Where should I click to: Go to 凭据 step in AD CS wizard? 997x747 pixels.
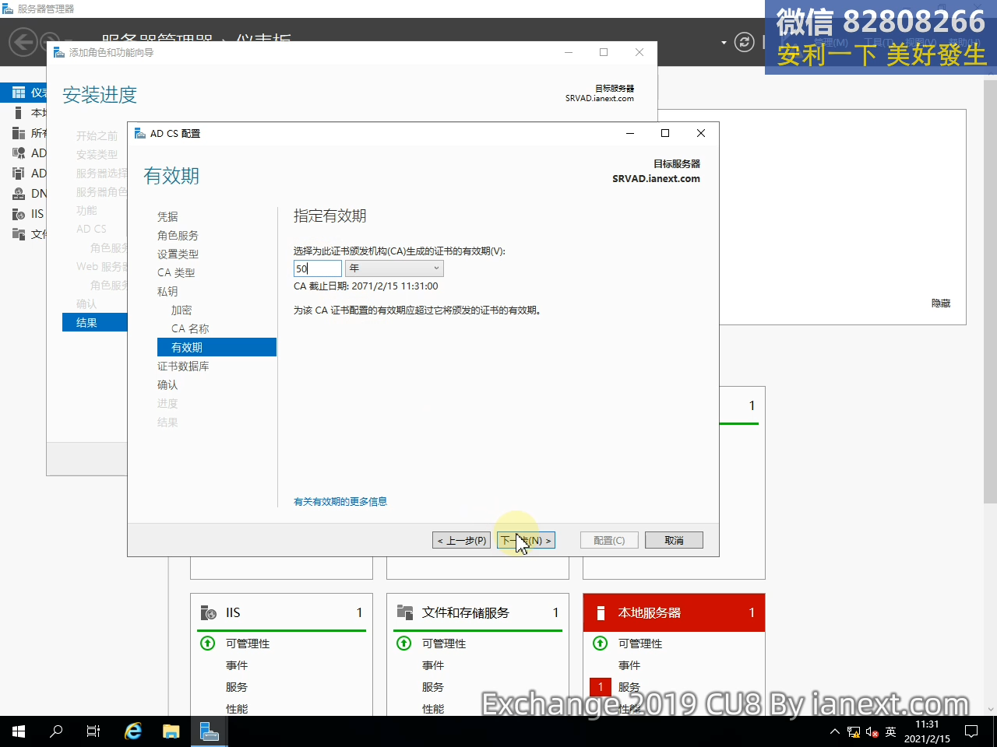pos(167,216)
